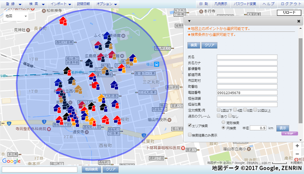Click the red cross center marker on map
This screenshot has width=304, height=174.
(92, 85)
